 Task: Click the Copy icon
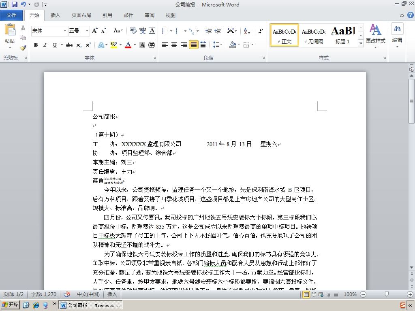click(x=23, y=38)
